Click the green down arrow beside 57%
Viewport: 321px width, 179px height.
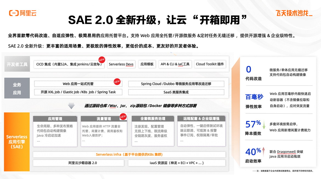(264, 125)
